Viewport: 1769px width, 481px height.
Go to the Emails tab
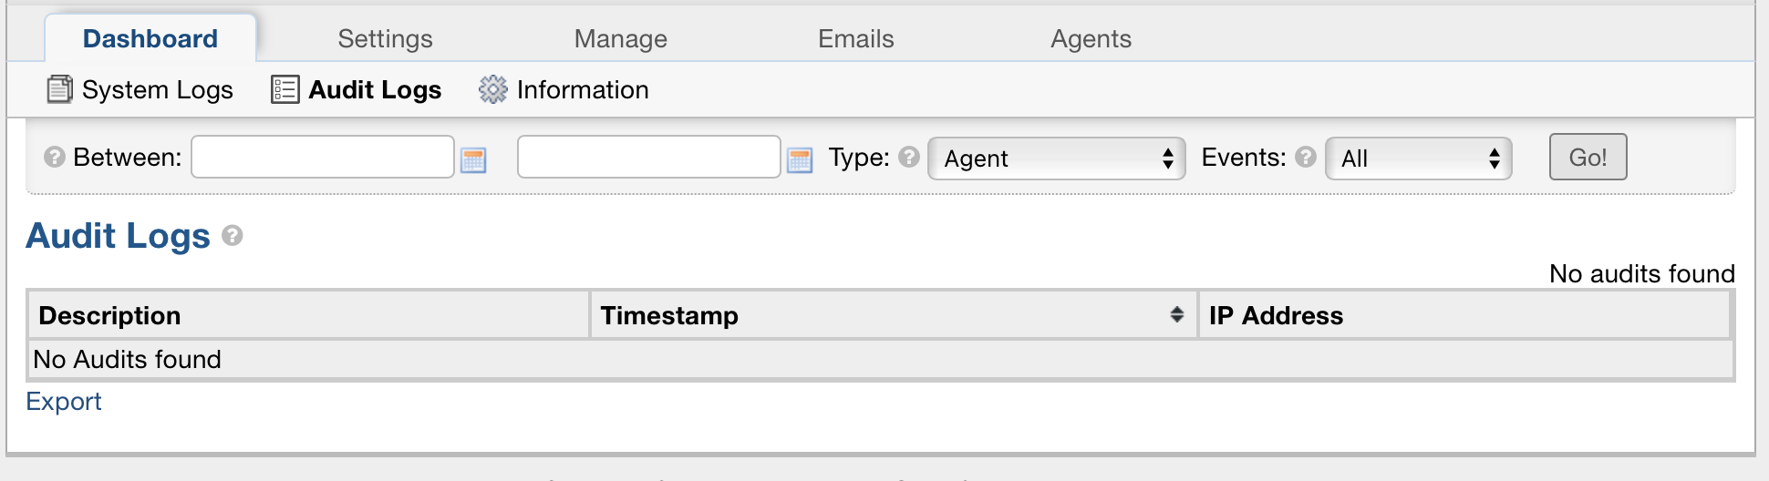(855, 38)
